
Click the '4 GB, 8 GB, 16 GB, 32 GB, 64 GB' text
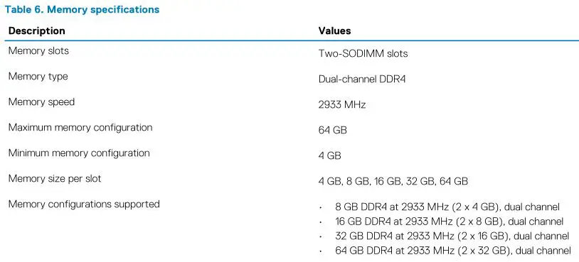coord(393,181)
